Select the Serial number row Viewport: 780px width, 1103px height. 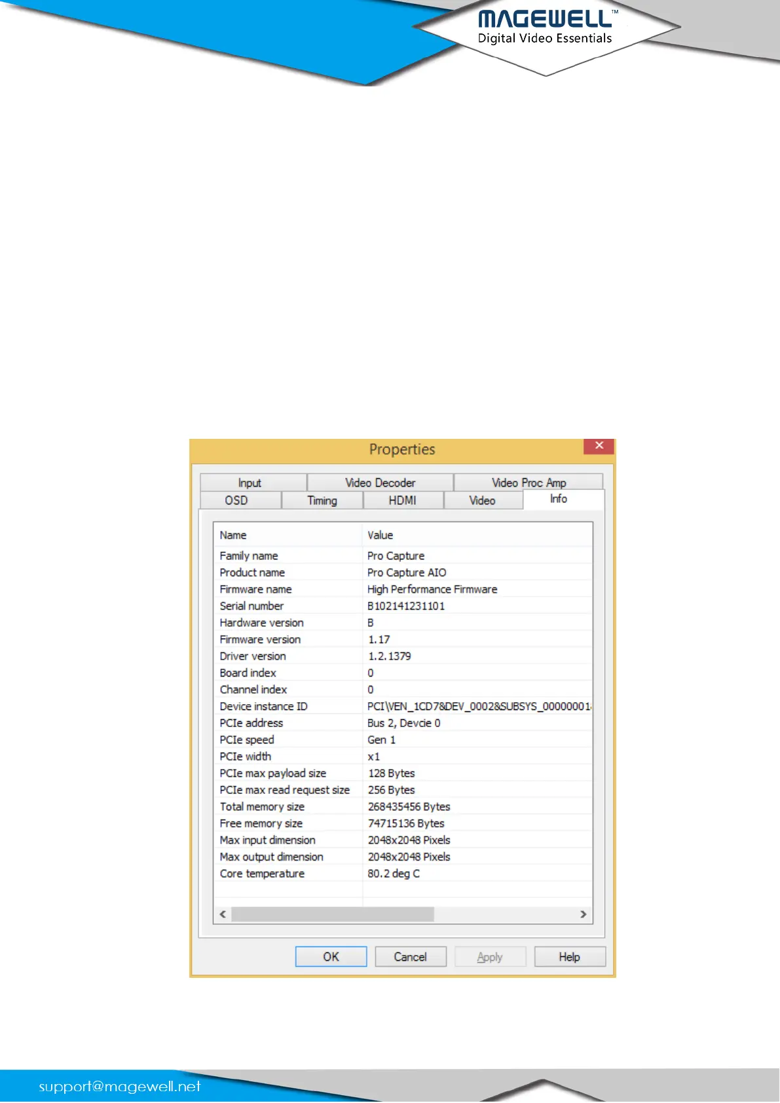pos(403,606)
